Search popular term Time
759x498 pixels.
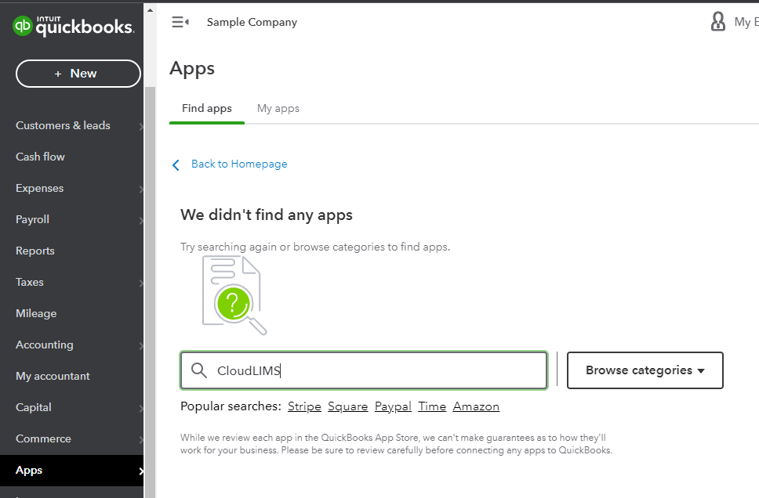tap(432, 406)
